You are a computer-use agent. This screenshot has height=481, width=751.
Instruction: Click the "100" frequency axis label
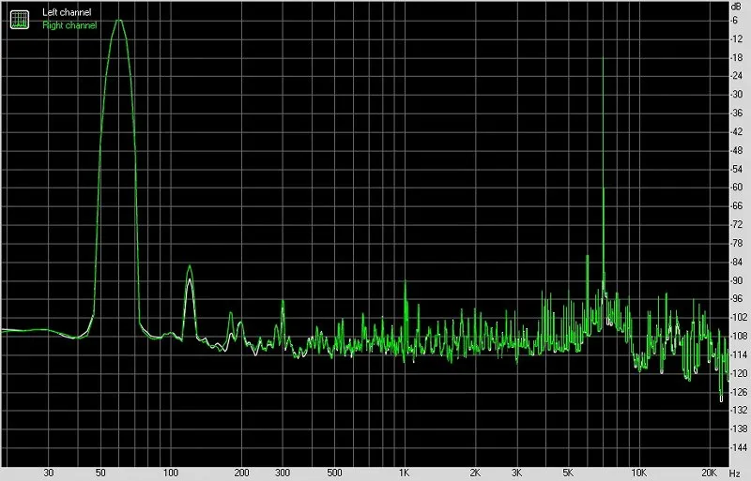tap(171, 473)
